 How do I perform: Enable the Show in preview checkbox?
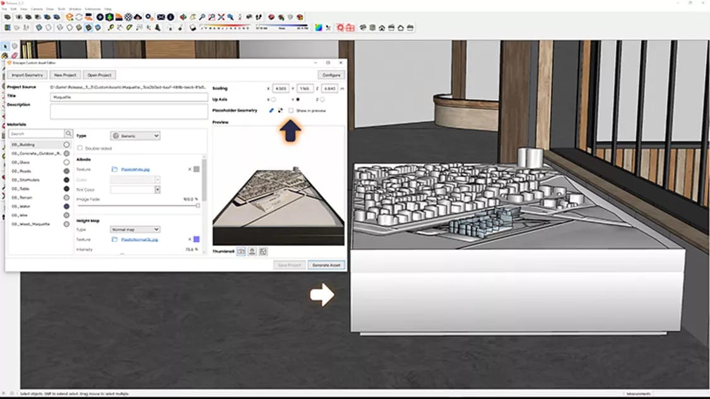tap(290, 110)
